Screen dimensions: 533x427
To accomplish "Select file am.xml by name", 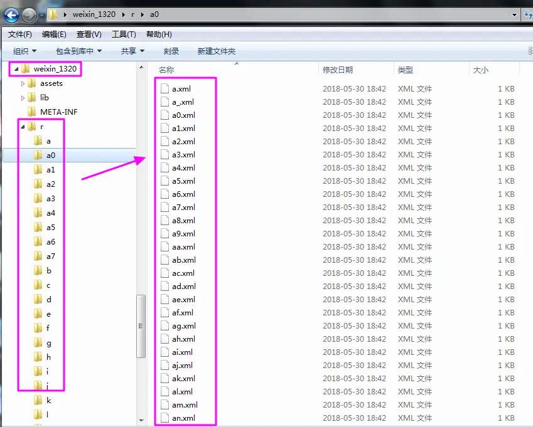I will (x=185, y=404).
